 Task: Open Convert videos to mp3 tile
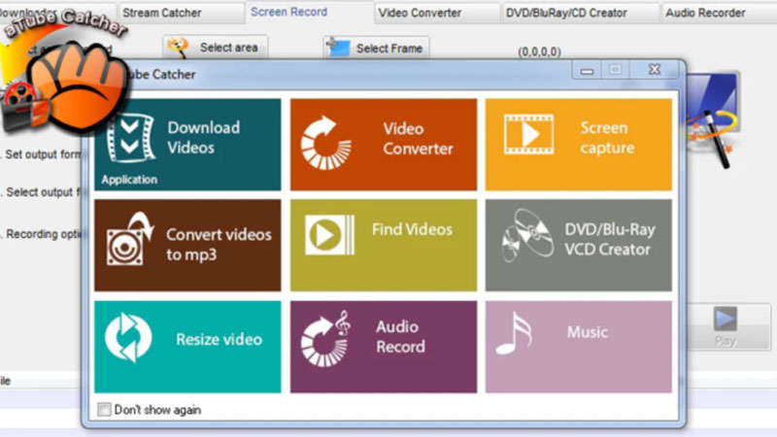(187, 246)
